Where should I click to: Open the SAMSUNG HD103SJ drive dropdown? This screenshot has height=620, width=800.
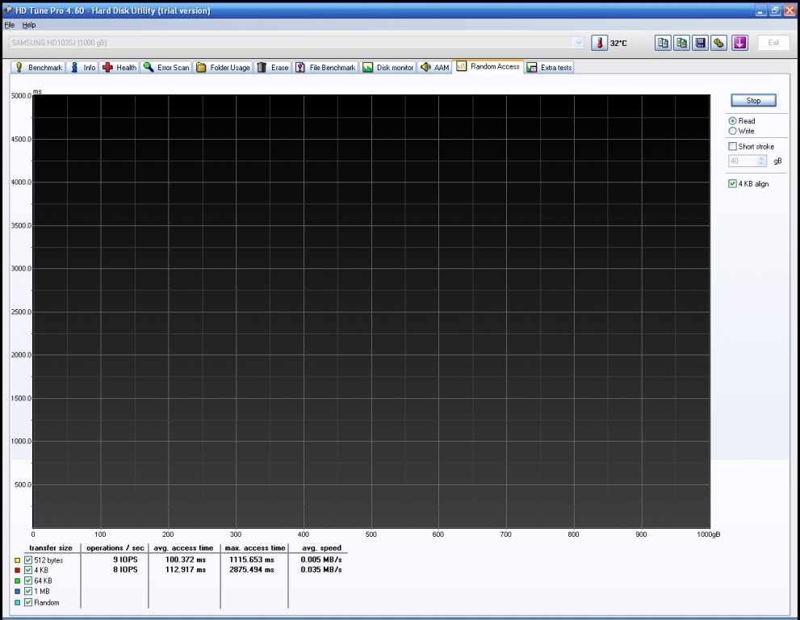point(578,43)
